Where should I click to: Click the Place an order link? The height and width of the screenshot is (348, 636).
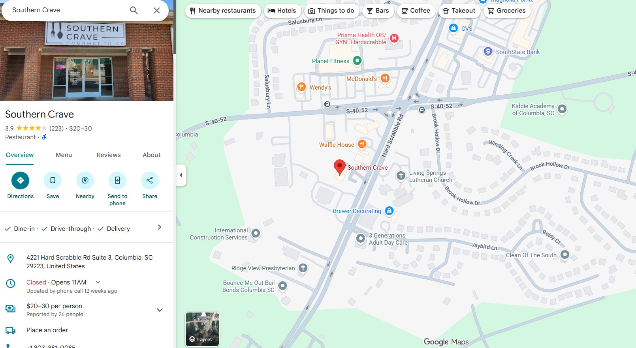click(47, 330)
